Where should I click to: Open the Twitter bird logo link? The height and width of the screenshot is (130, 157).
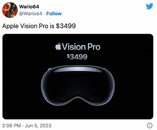149,6
